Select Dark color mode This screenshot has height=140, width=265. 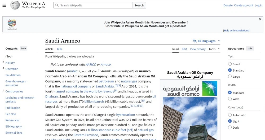point(230,128)
